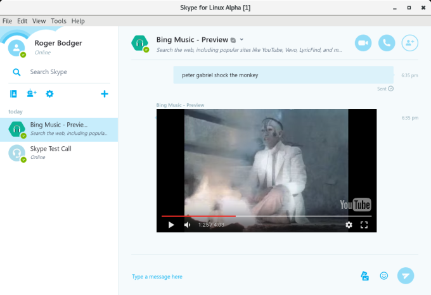Viewport: 431px width, 295px height.
Task: Click the Bing Music description text in header
Action: point(249,50)
